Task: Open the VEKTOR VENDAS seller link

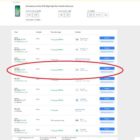Action: [x=80, y=110]
